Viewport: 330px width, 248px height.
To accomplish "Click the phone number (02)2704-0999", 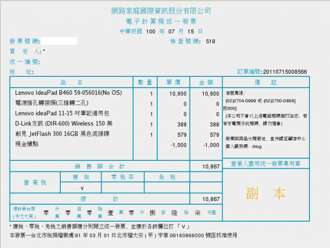I will click(241, 101).
